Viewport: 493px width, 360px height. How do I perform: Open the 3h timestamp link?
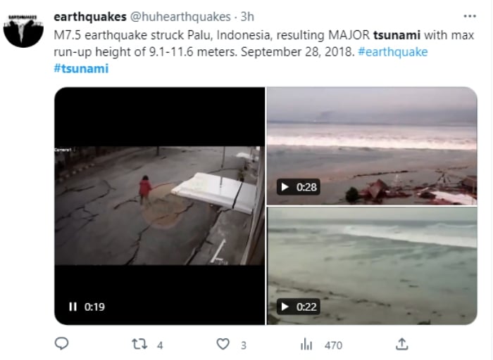pos(247,17)
